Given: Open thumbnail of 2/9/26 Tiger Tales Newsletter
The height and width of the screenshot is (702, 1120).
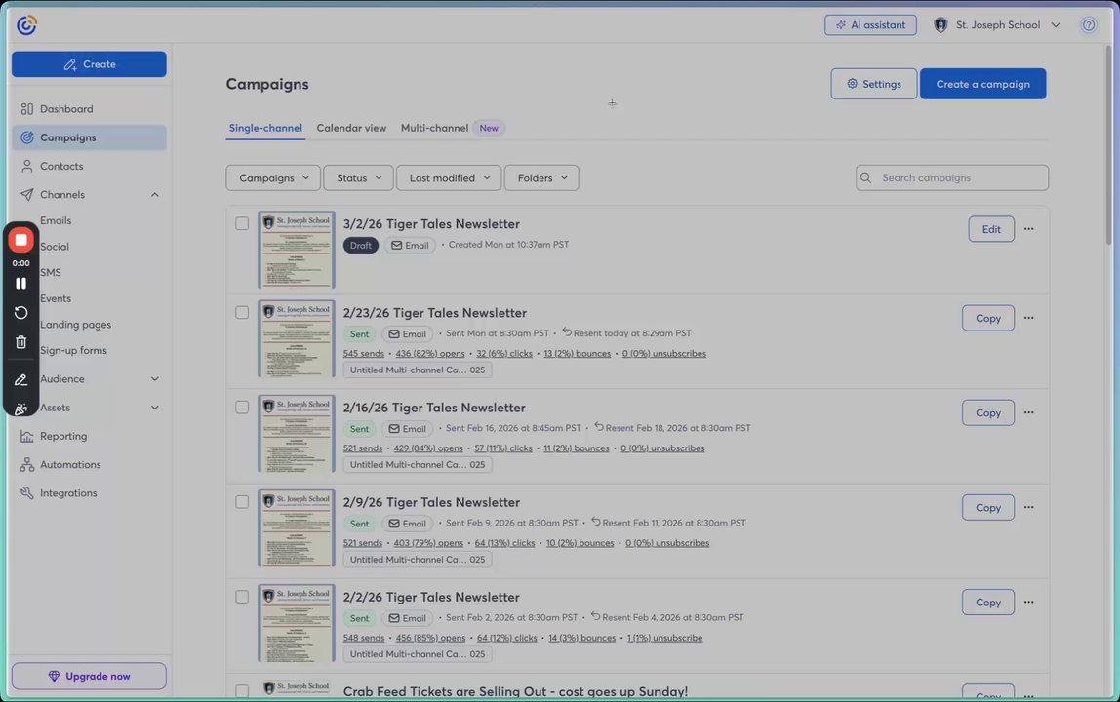Looking at the screenshot, I should (296, 527).
